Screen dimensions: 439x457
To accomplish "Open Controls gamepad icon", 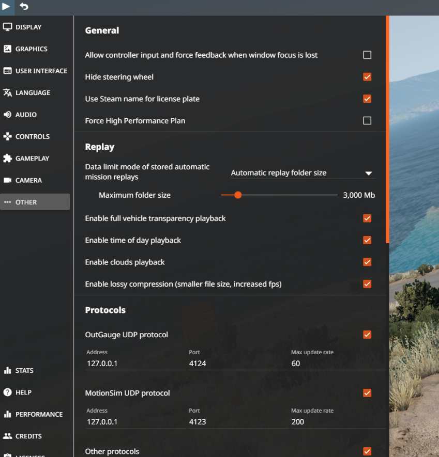I will coord(8,137).
